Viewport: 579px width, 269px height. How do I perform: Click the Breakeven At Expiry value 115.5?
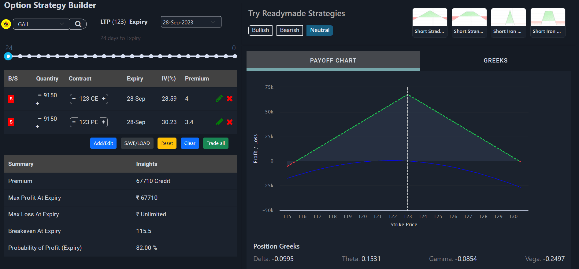point(144,231)
